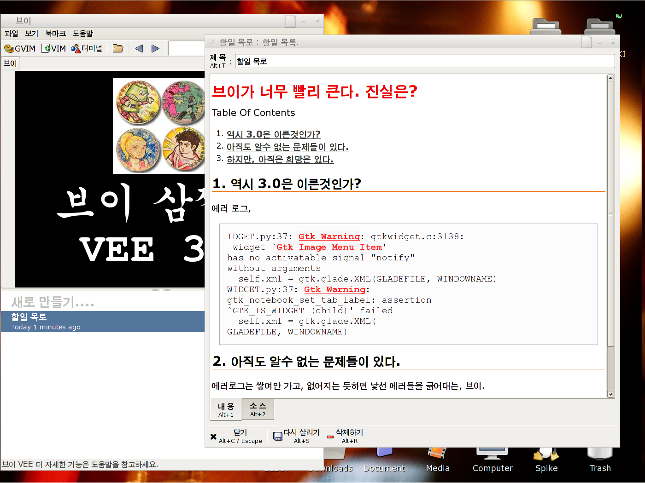
Task: Launch GVIM from the toolbar
Action: coord(20,48)
